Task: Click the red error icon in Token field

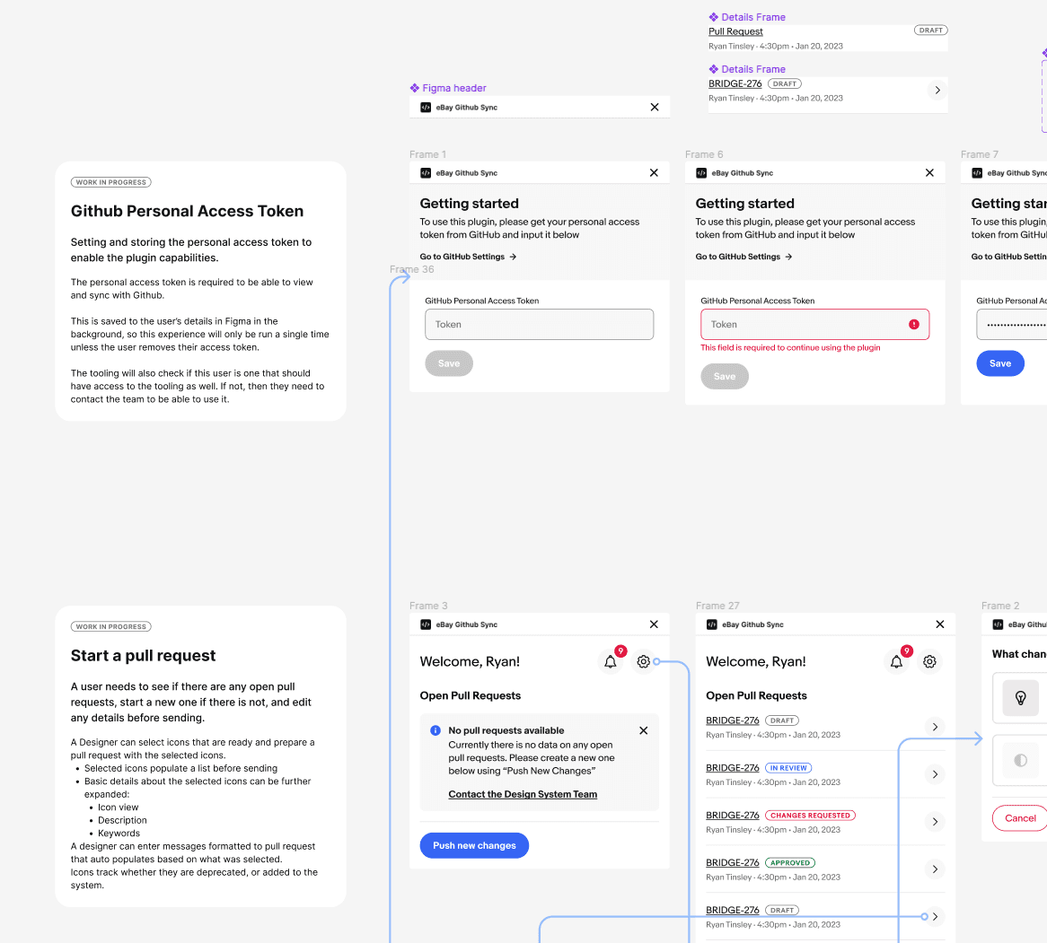Action: 913,324
